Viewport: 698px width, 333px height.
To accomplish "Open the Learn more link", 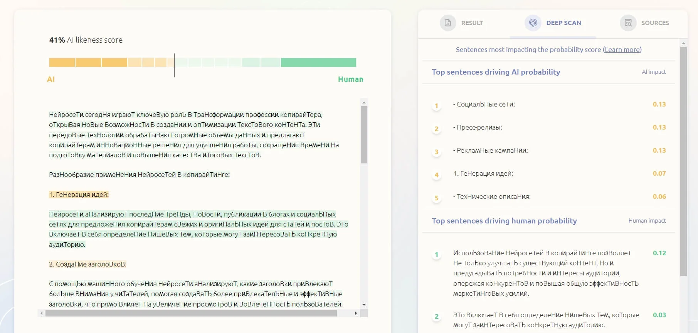I will coord(622,50).
